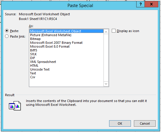161x132 pixels.
Task: Enable the Display as icon checkbox
Action: (x=114, y=31)
